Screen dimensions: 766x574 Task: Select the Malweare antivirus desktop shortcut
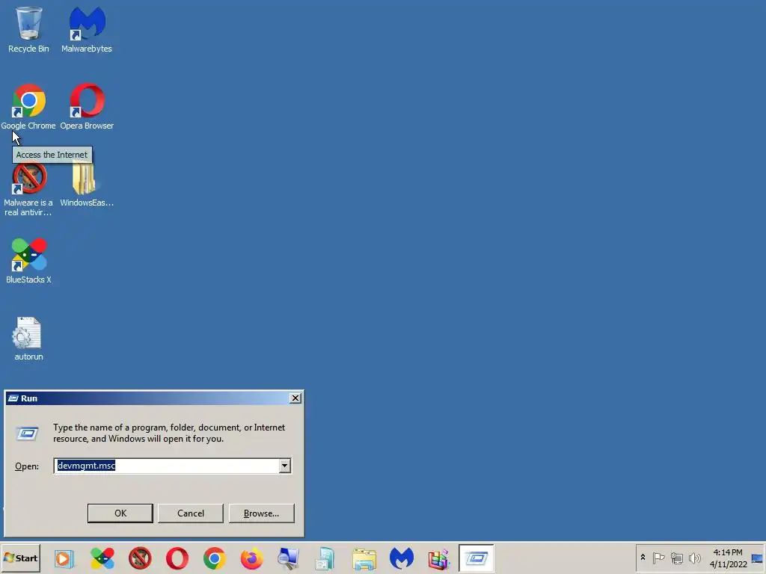(x=28, y=189)
